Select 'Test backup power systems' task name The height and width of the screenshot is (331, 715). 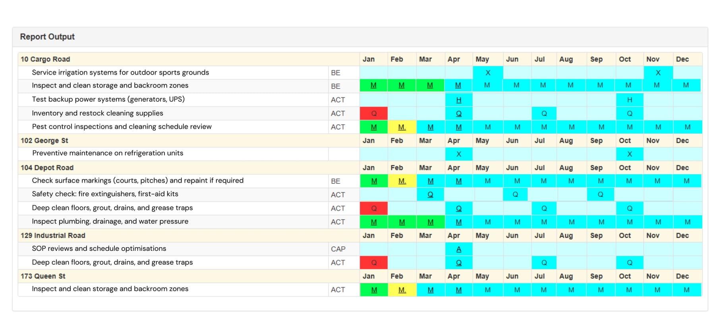coord(108,99)
